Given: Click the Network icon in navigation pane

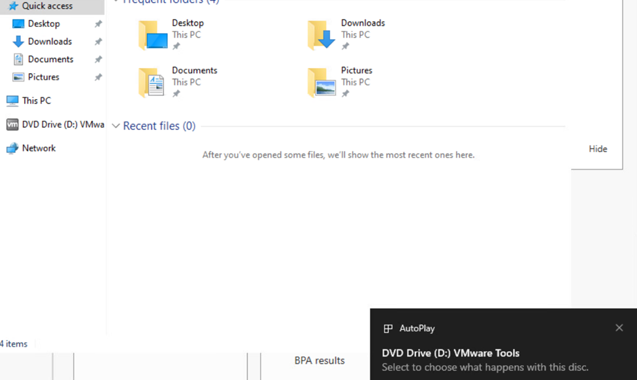Looking at the screenshot, I should click(12, 148).
